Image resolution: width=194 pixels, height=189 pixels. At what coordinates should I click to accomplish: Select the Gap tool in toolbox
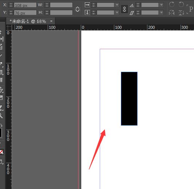(1, 39)
